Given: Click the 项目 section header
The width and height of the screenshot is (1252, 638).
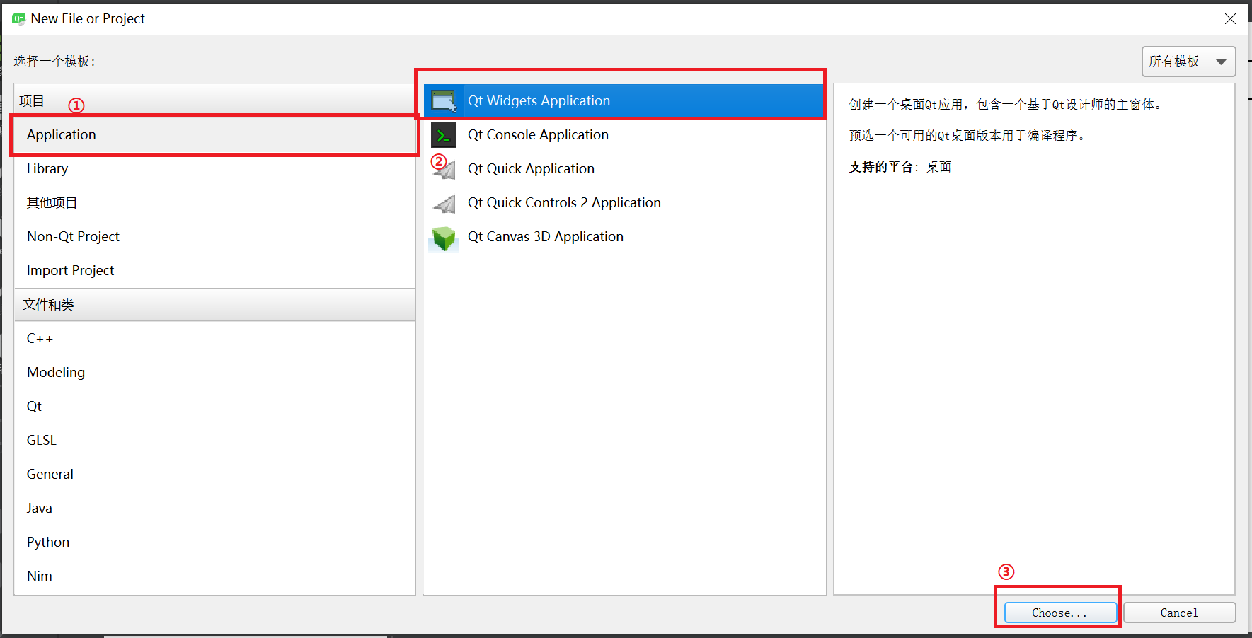Looking at the screenshot, I should coord(214,101).
